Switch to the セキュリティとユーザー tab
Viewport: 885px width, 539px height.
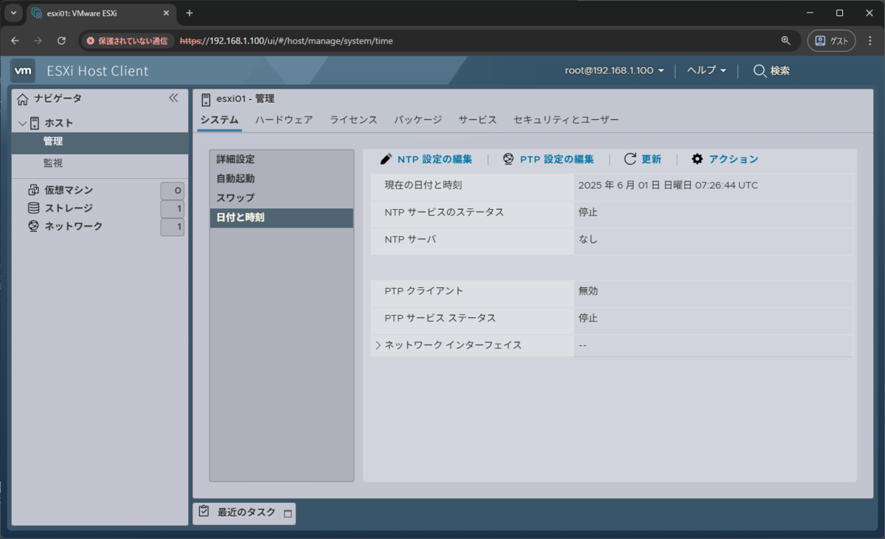[x=566, y=119]
